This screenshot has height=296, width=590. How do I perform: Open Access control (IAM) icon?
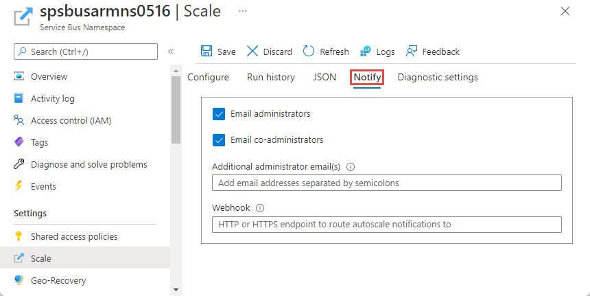coord(19,121)
